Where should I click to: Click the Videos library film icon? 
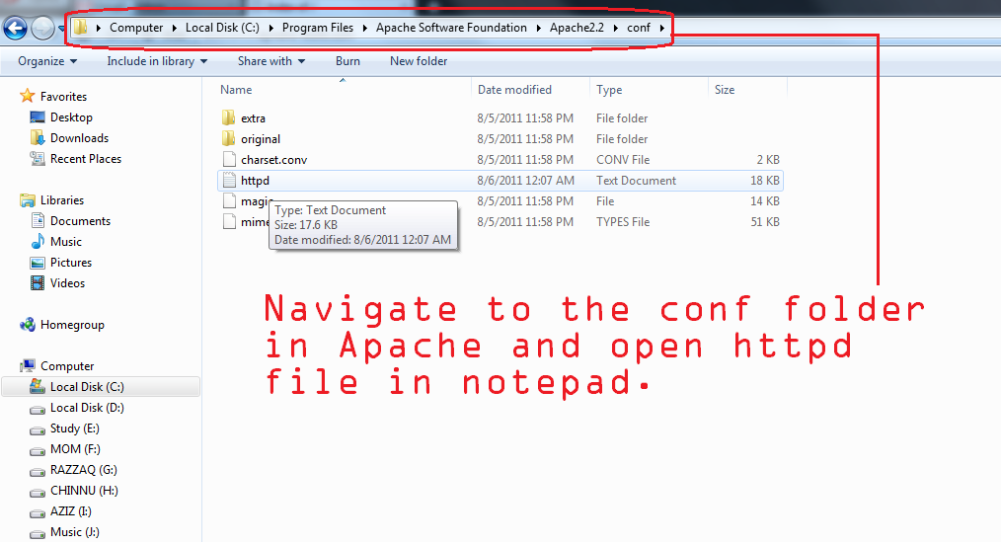(x=38, y=282)
